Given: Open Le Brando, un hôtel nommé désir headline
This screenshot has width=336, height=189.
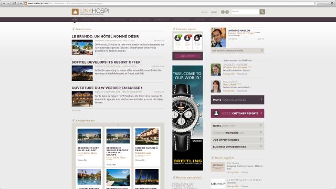Looking at the screenshot, I should [105, 36].
